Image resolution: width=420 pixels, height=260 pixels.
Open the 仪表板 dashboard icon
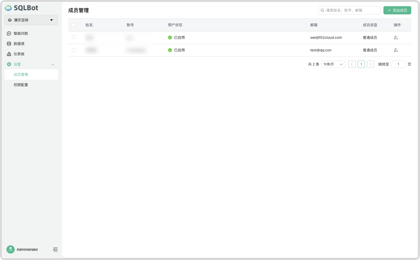click(x=9, y=54)
